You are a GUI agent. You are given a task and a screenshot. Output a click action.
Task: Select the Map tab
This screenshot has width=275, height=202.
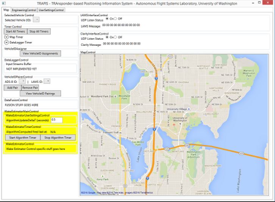tap(6, 10)
